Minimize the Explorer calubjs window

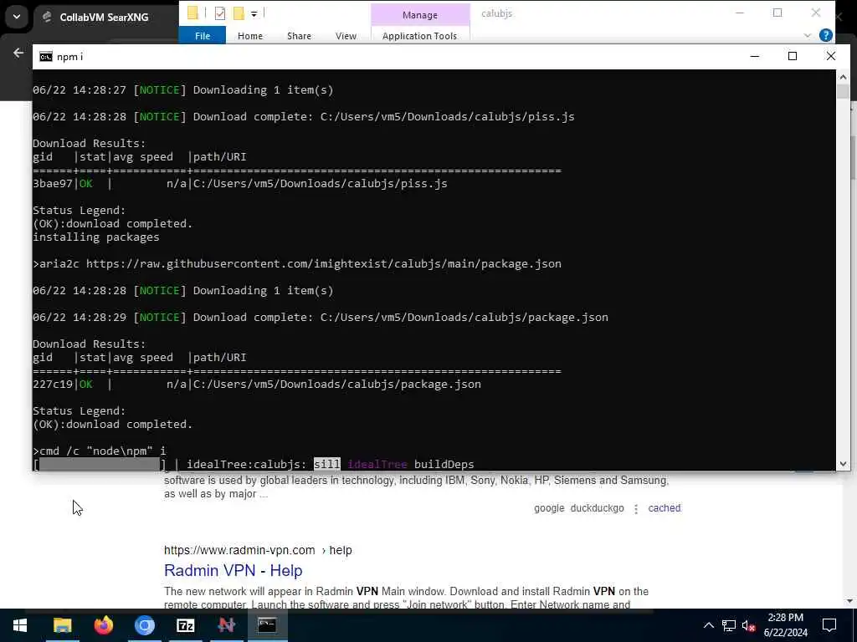(740, 13)
